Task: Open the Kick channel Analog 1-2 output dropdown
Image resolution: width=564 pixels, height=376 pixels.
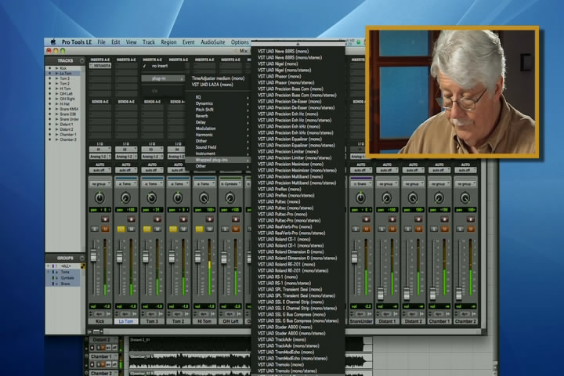Action: [x=99, y=157]
